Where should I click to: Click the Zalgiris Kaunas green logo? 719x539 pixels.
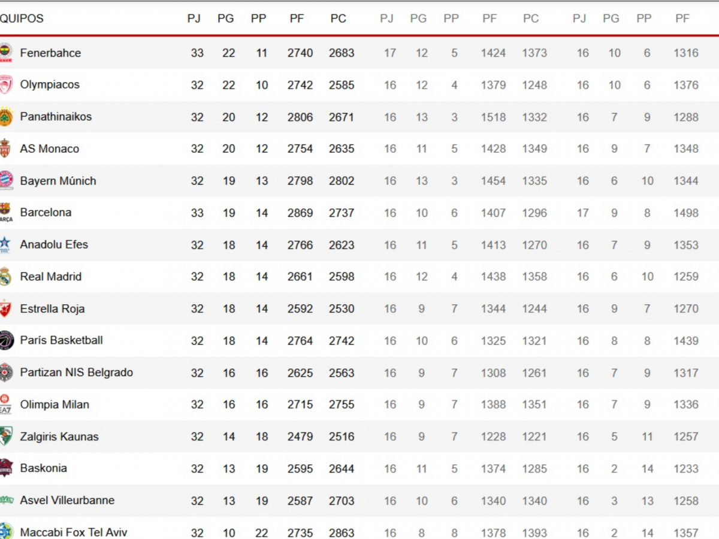[x=6, y=436]
